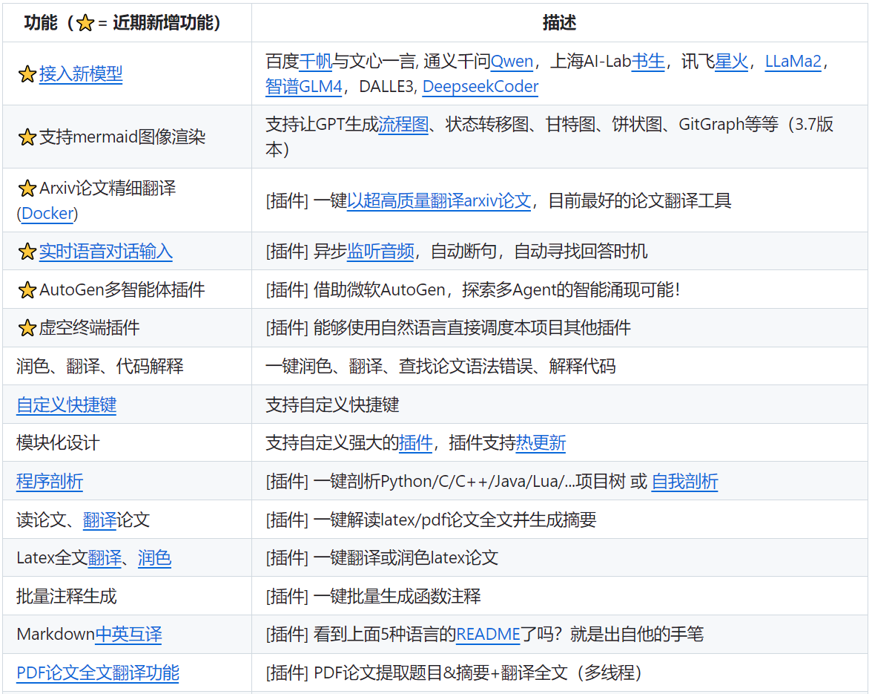The image size is (872, 694).
Task: Click the 监听音频 link
Action: pos(380,252)
